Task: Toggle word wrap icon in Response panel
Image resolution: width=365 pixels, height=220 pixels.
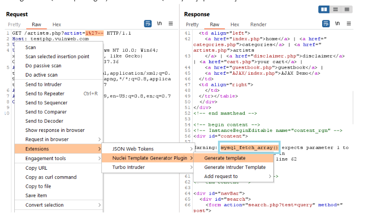Action: point(326,24)
